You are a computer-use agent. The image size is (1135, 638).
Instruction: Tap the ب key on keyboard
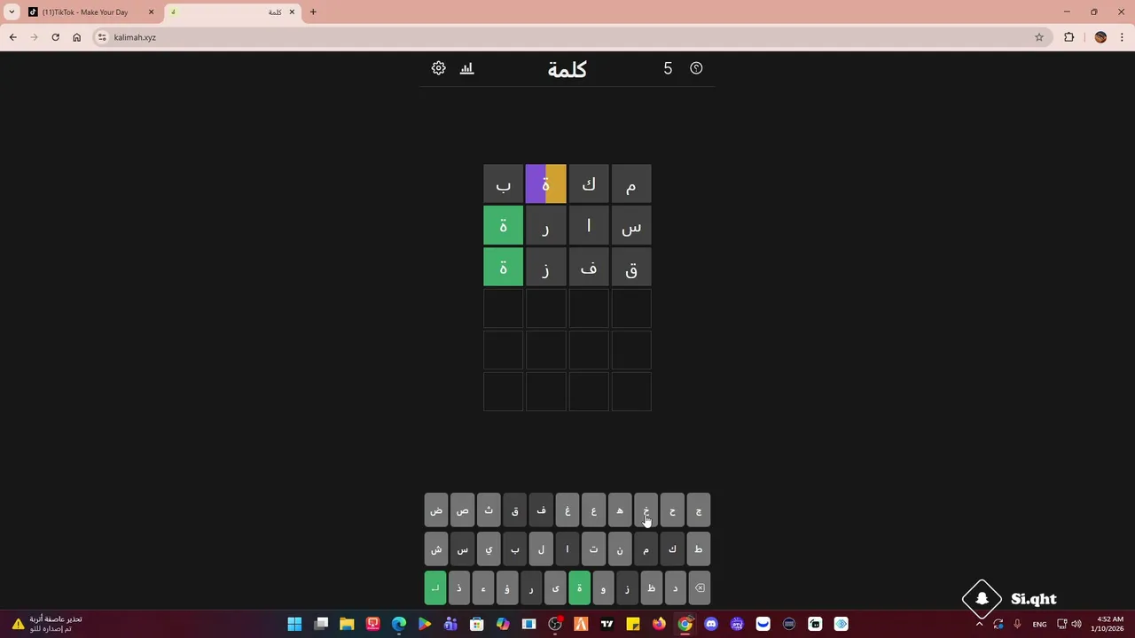pos(514,549)
